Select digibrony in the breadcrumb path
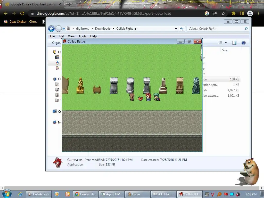Screen dimensions: 264x198 (x=82, y=29)
